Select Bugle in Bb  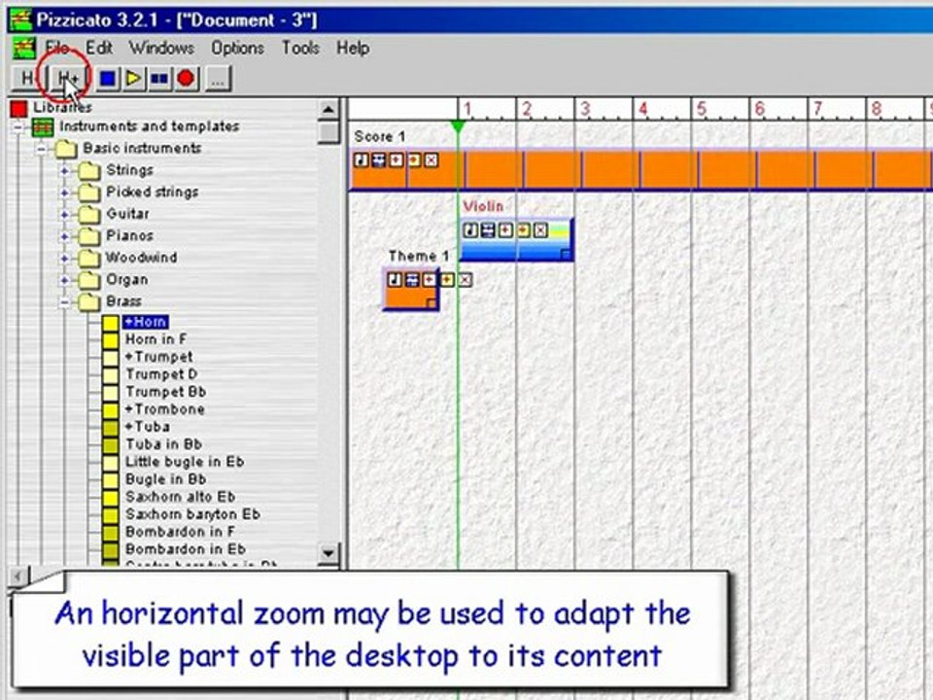[165, 479]
